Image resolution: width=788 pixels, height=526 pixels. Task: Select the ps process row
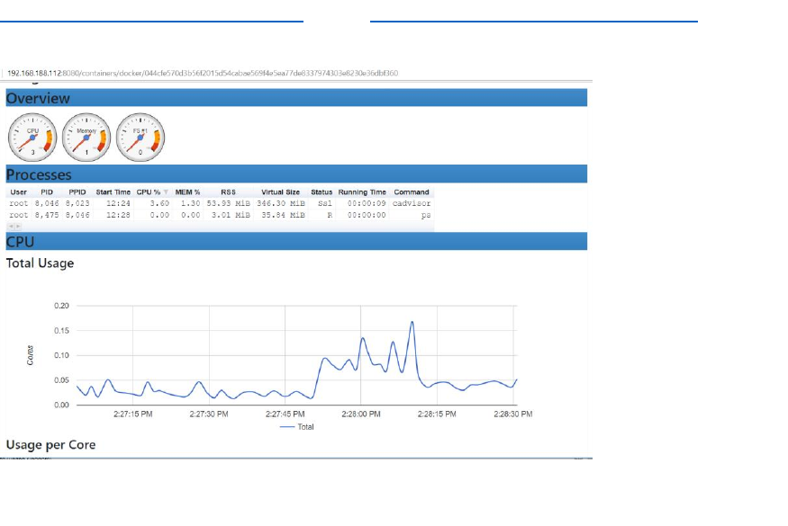pos(220,215)
